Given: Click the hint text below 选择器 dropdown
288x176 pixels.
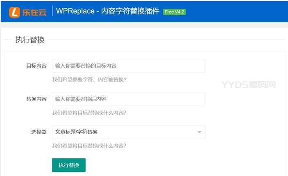Looking at the screenshot, I should pyautogui.click(x=89, y=146).
